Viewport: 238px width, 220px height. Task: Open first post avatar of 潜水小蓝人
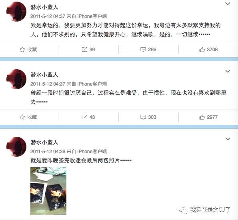coord(16,12)
